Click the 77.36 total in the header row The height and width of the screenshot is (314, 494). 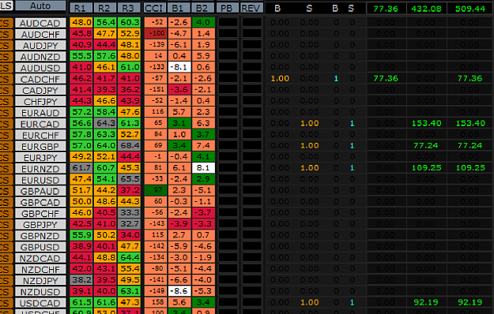[386, 9]
